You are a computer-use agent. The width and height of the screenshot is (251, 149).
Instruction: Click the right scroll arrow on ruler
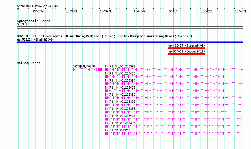point(242,9)
